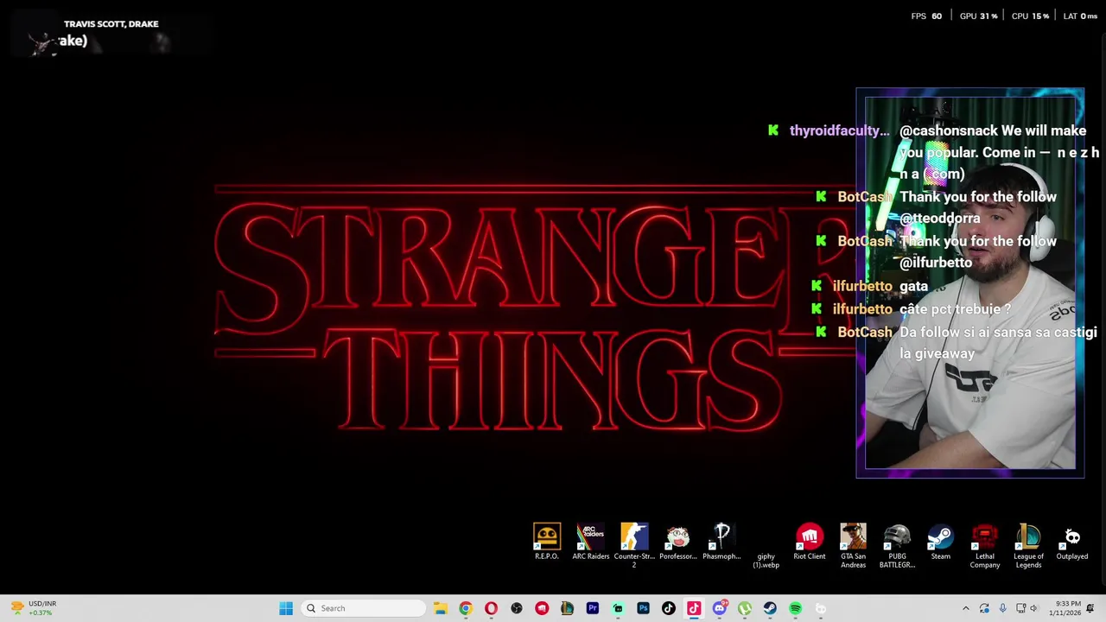Screen dimensions: 1106x622
Task: Click the CPU 15 % overlay stat
Action: [x=1030, y=16]
